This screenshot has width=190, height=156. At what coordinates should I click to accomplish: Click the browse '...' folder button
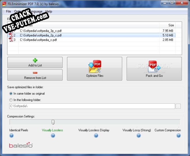(178, 106)
